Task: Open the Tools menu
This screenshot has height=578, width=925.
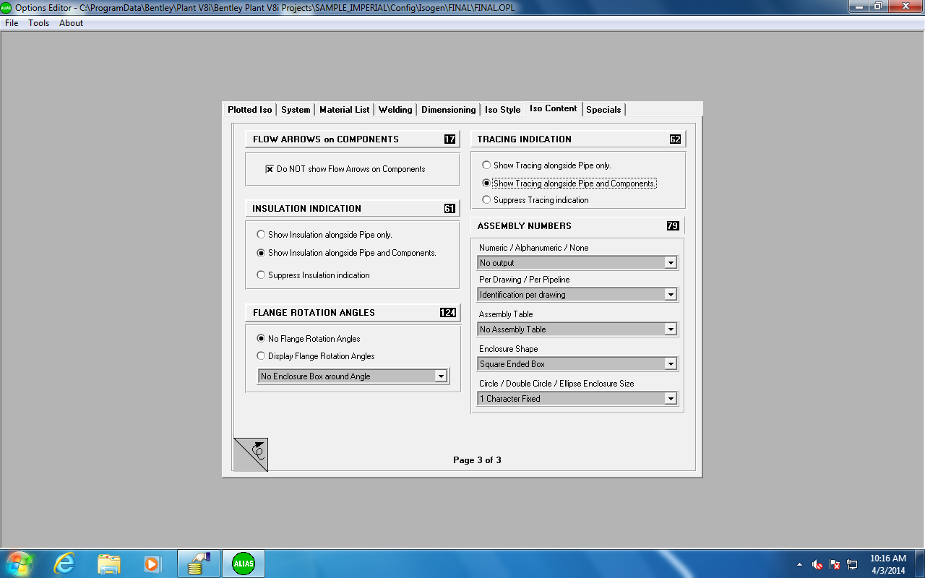Action: click(x=39, y=23)
